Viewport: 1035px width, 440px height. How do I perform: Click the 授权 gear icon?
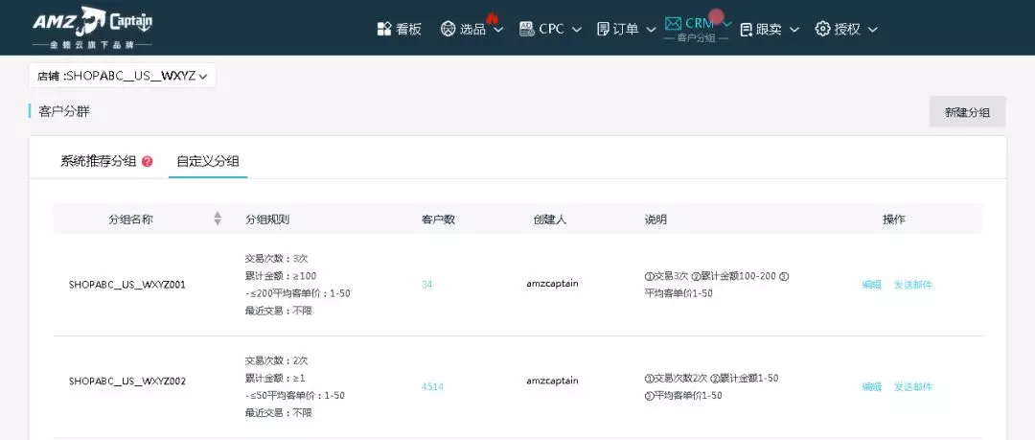pyautogui.click(x=822, y=29)
